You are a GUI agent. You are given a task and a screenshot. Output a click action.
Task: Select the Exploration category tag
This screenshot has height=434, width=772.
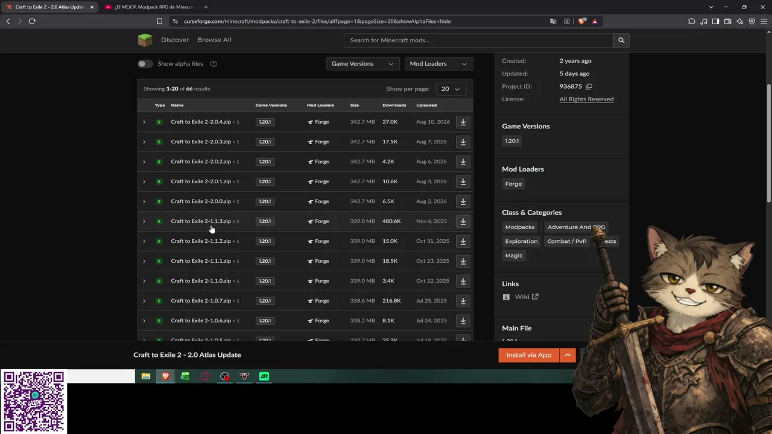click(x=521, y=241)
